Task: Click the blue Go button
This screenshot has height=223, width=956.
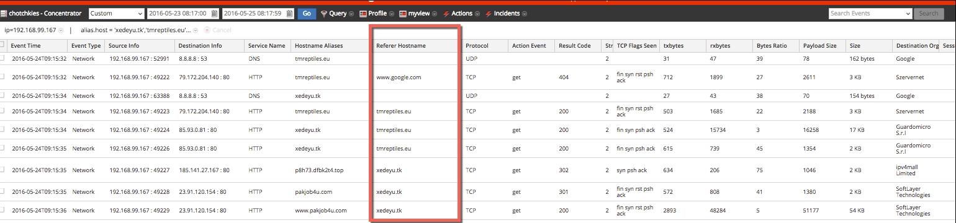Action: (x=307, y=13)
